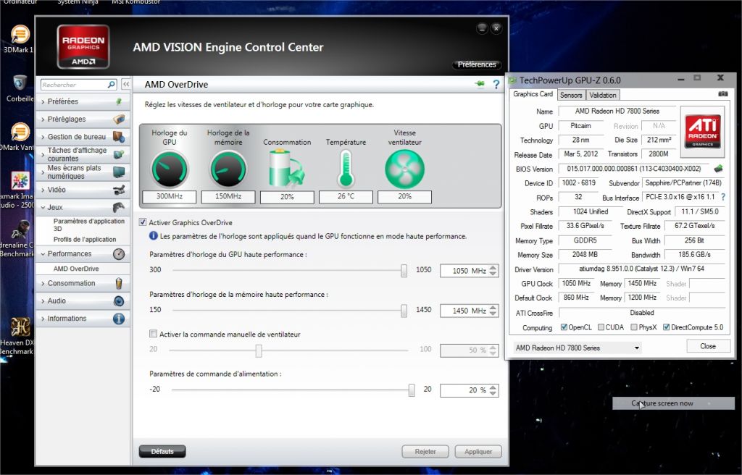Click the speaker icon beside Audio

coord(119,301)
